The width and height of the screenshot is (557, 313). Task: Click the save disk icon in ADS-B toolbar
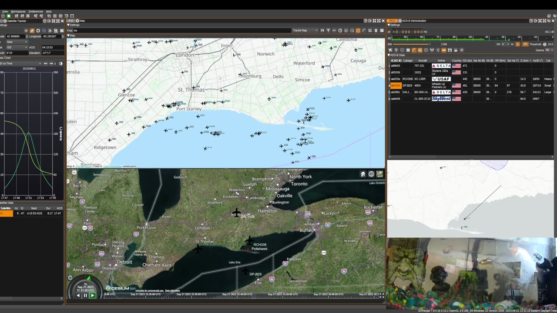pyautogui.click(x=450, y=50)
